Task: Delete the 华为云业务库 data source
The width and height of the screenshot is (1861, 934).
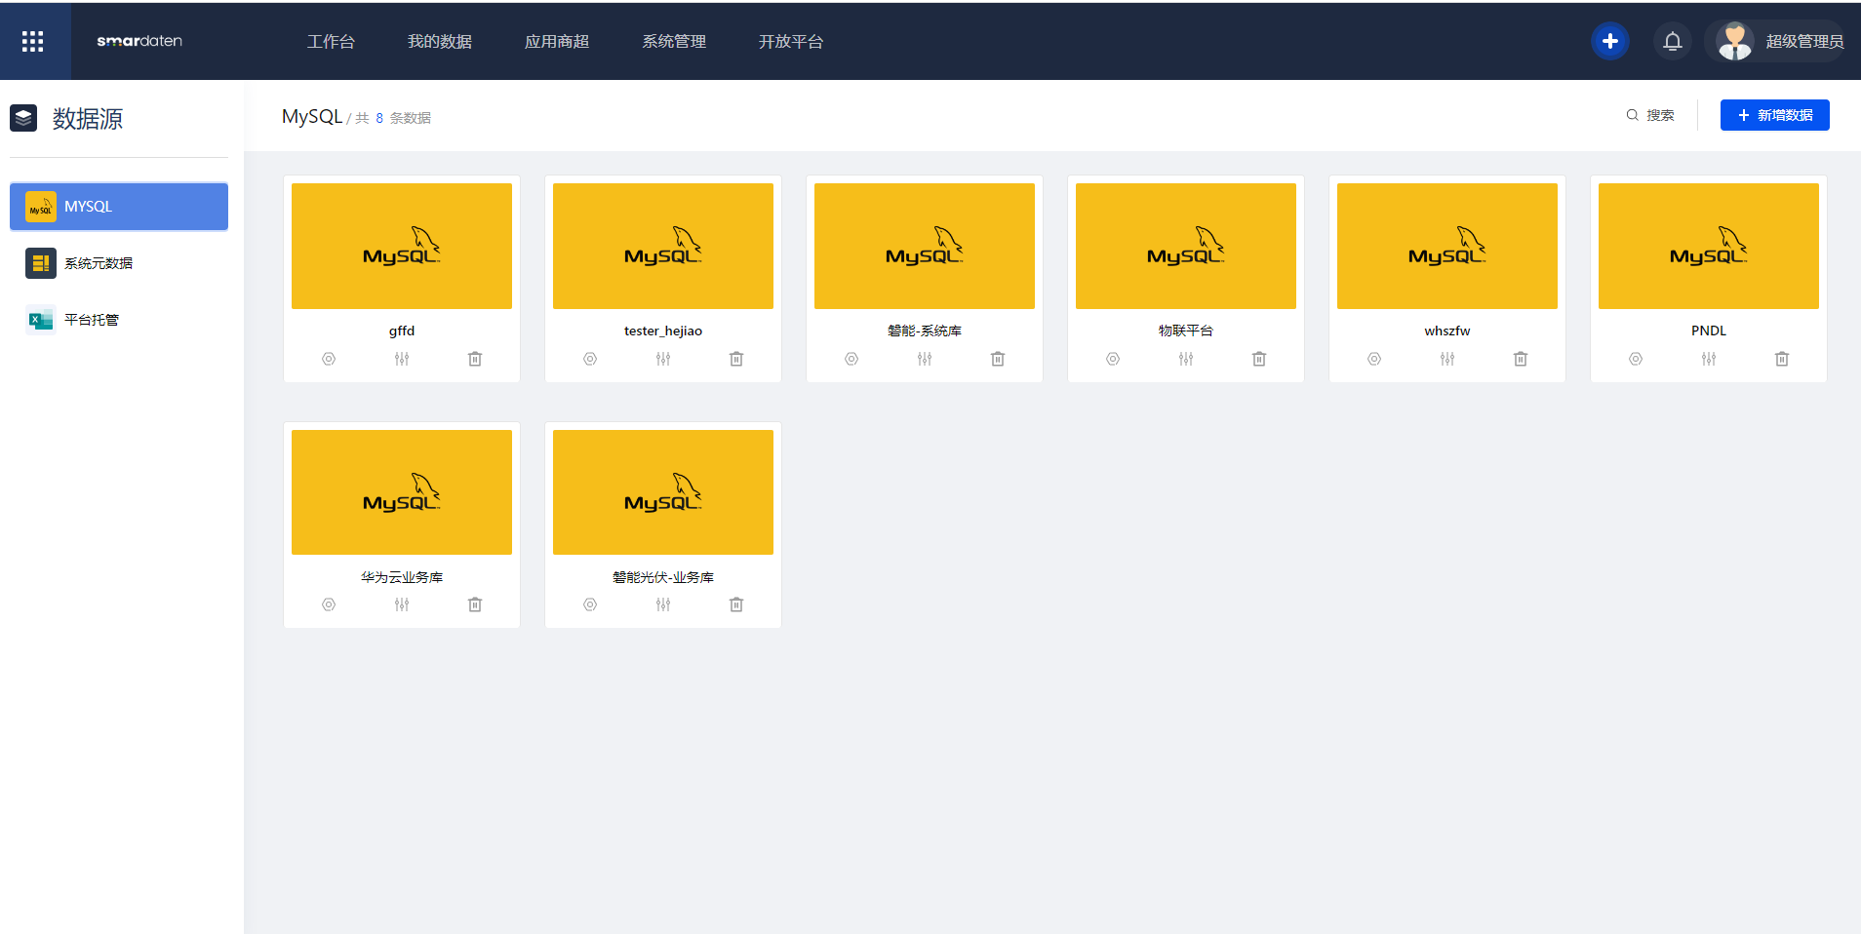Action: click(475, 604)
